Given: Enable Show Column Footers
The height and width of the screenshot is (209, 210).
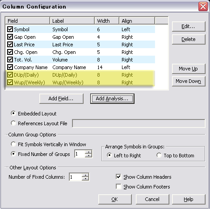Looking at the screenshot, I should pyautogui.click(x=118, y=187).
